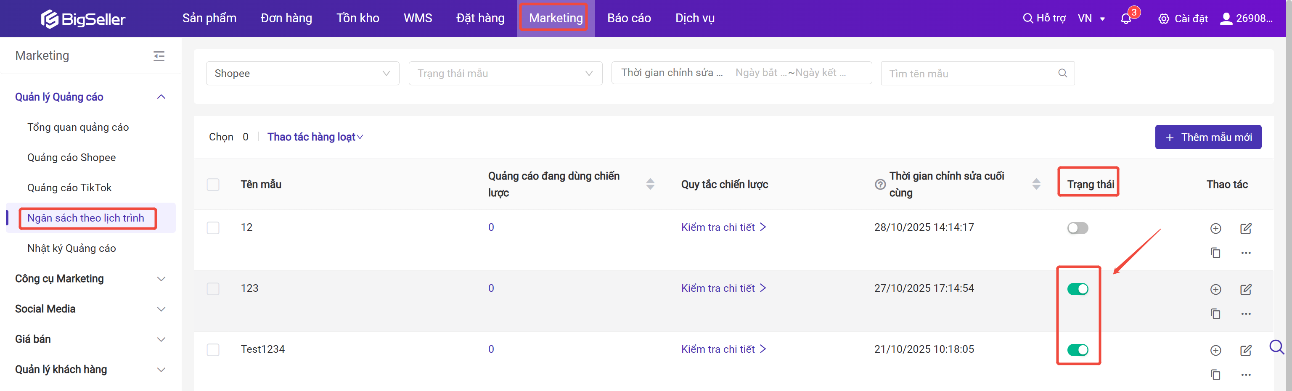Select Quảng cáo TikTok in sidebar
The width and height of the screenshot is (1292, 391).
[70, 188]
